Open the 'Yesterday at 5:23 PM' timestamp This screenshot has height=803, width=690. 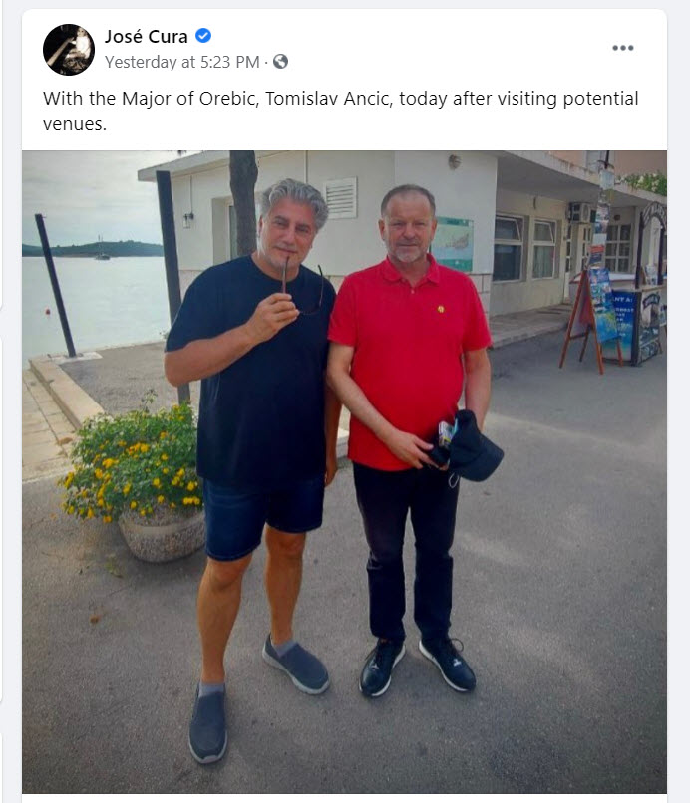tap(182, 62)
